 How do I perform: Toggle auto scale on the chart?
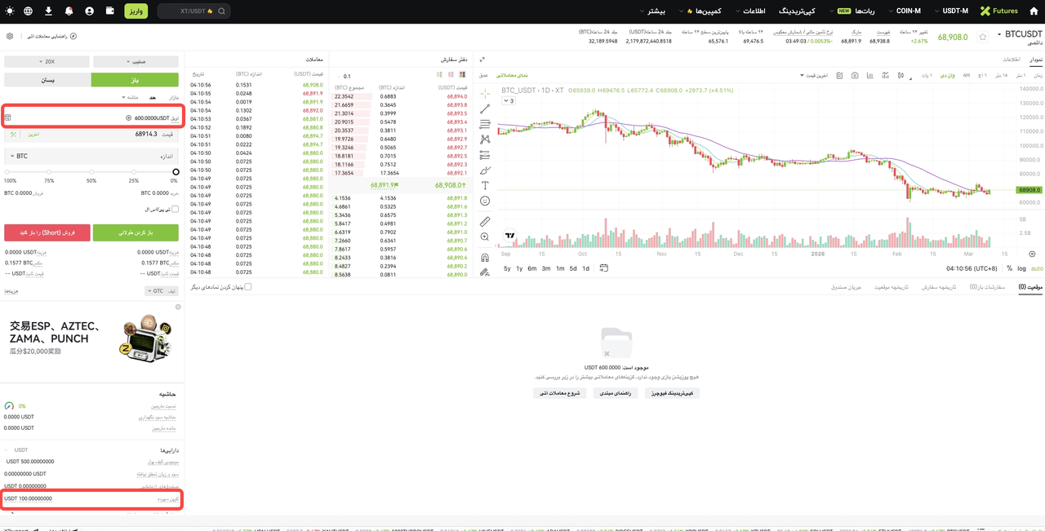click(x=1037, y=268)
